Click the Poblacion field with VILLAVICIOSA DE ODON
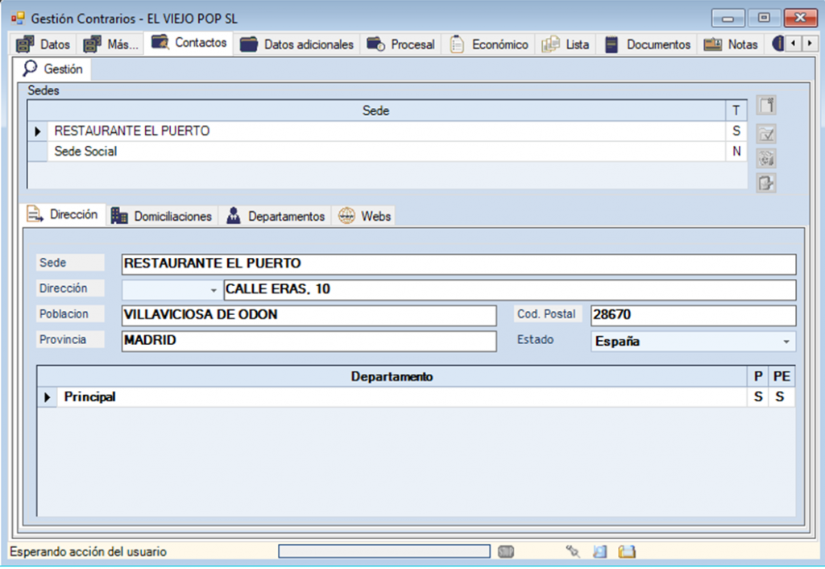Viewport: 825px width, 569px height. pyautogui.click(x=309, y=315)
